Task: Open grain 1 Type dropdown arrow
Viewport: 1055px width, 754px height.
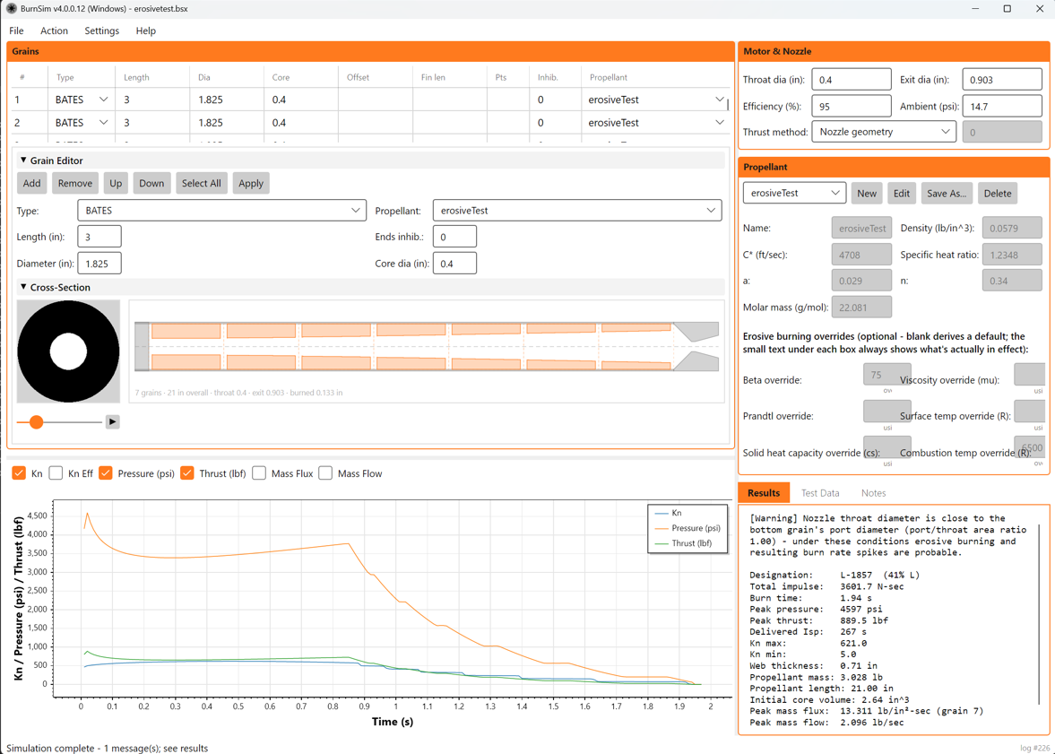Action: (104, 100)
